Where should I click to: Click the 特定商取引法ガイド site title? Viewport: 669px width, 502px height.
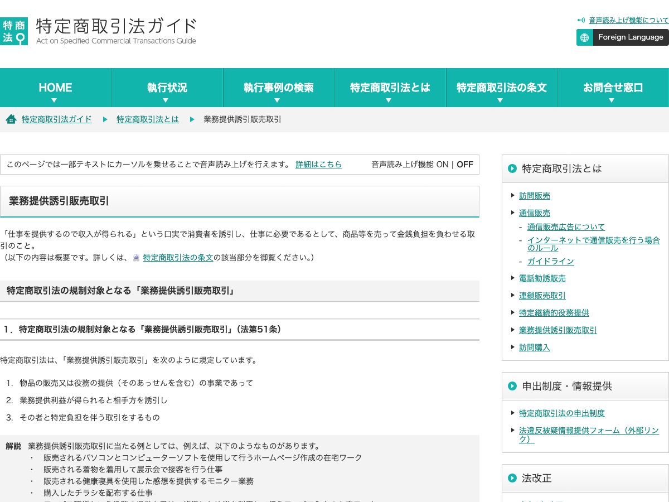[x=117, y=26]
